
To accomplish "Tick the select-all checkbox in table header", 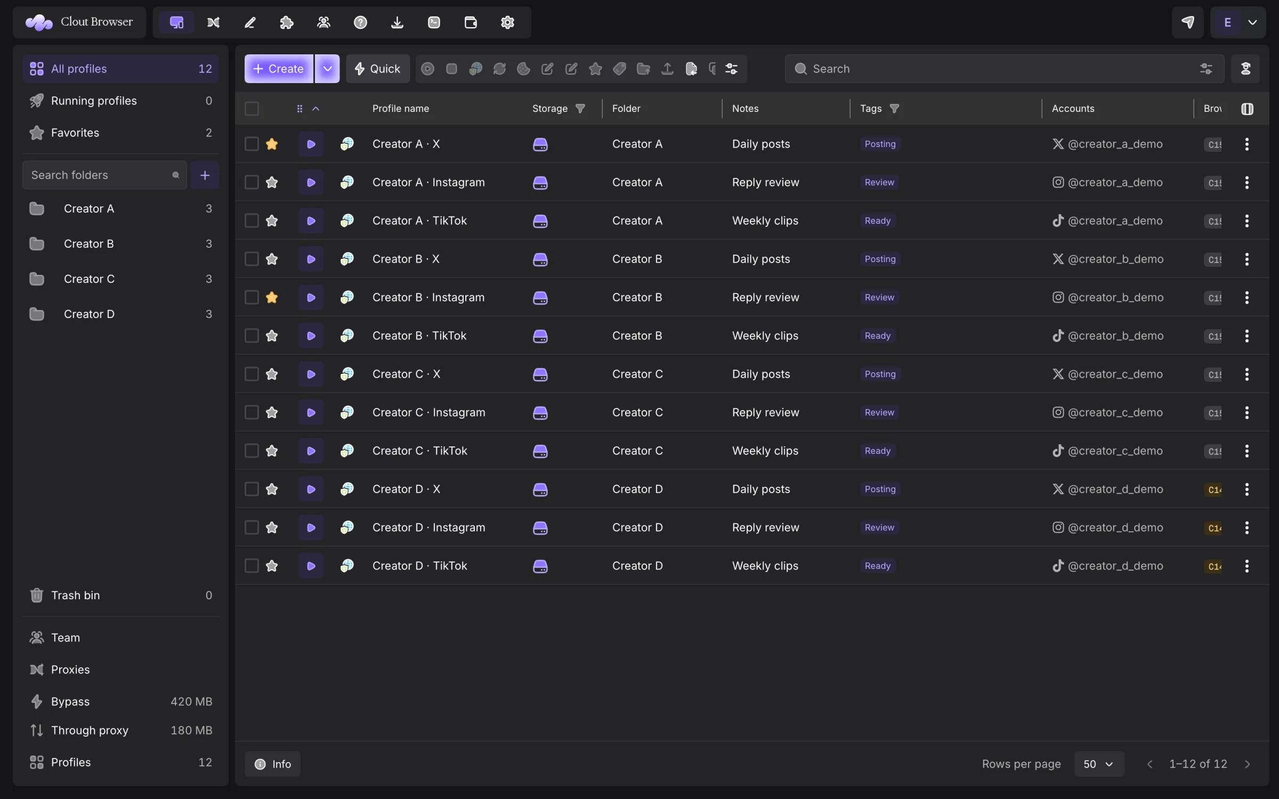I will coord(252,109).
